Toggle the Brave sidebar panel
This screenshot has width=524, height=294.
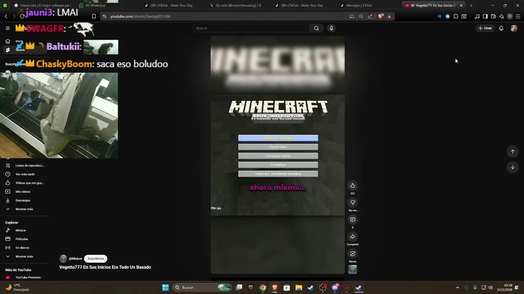click(485, 16)
